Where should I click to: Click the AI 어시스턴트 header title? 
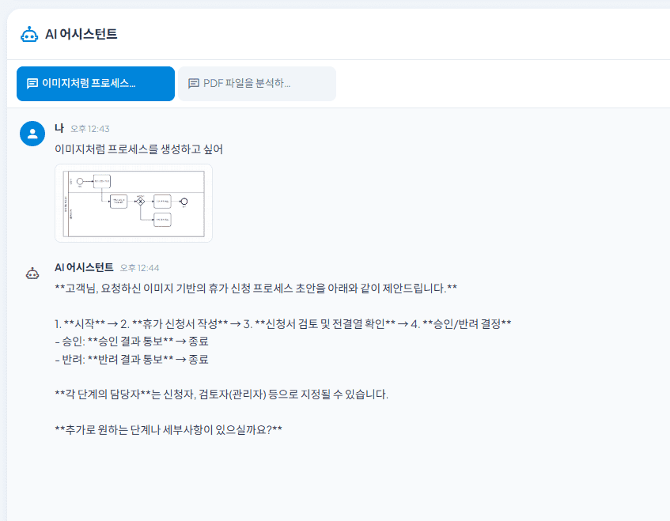tap(81, 34)
